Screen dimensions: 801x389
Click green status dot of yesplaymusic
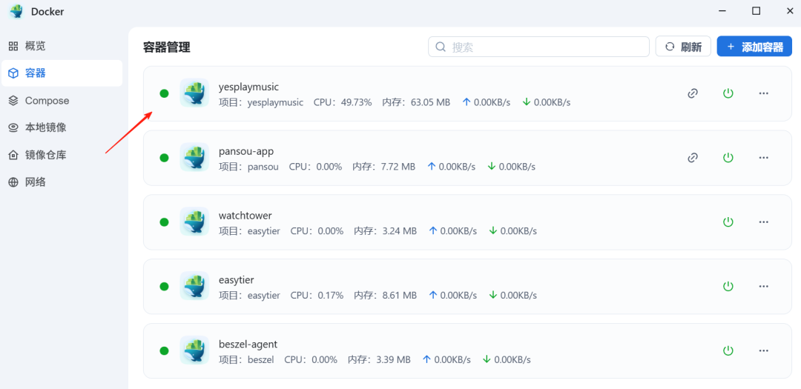(x=164, y=93)
